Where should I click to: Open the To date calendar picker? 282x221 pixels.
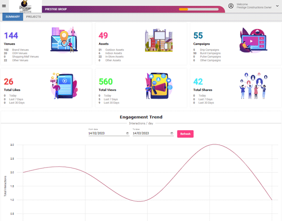(172, 133)
